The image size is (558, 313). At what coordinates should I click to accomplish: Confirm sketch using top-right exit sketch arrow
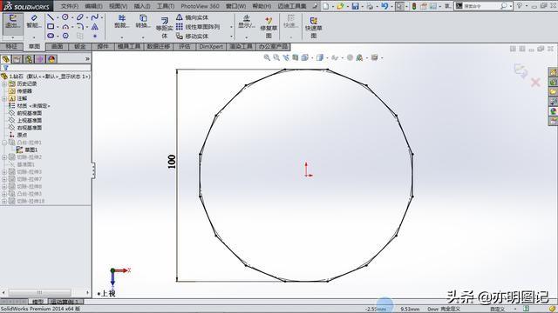click(x=521, y=70)
